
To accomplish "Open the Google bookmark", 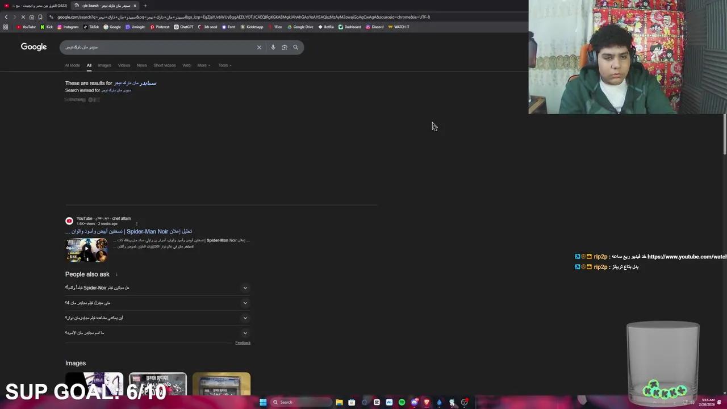I will pos(112,27).
